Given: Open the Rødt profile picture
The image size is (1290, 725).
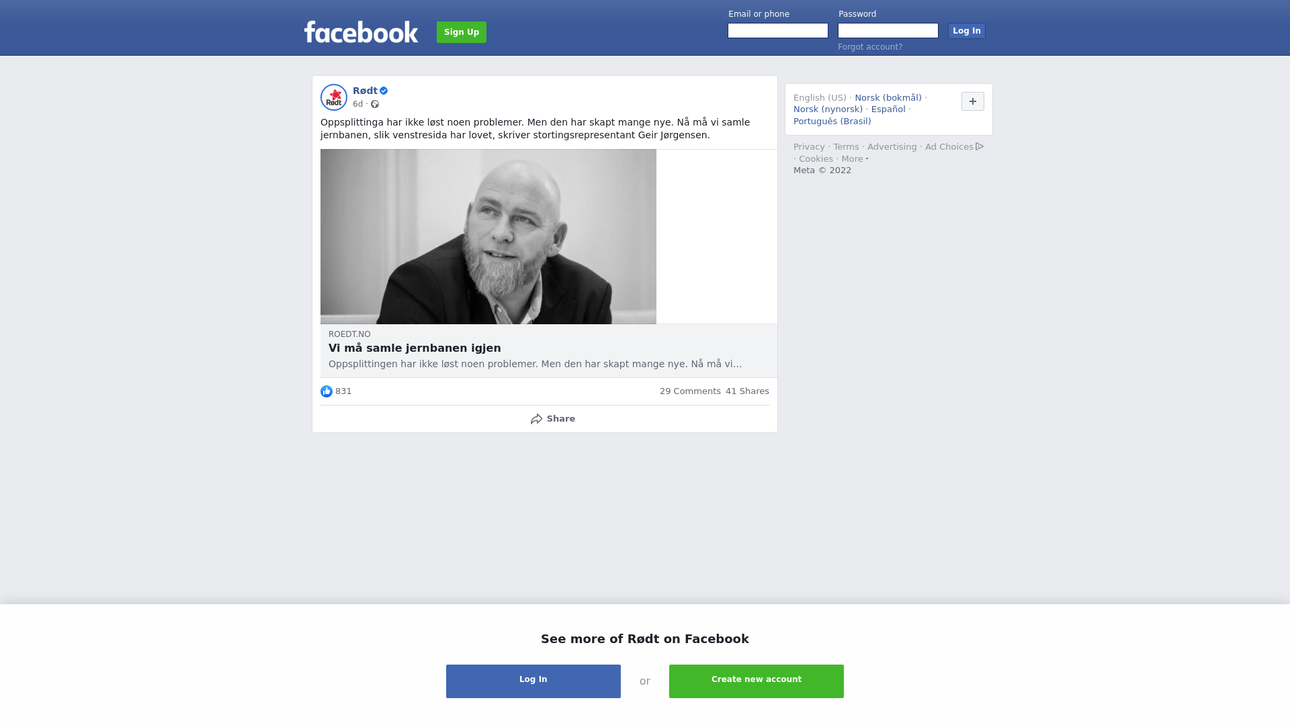Looking at the screenshot, I should pos(334,97).
